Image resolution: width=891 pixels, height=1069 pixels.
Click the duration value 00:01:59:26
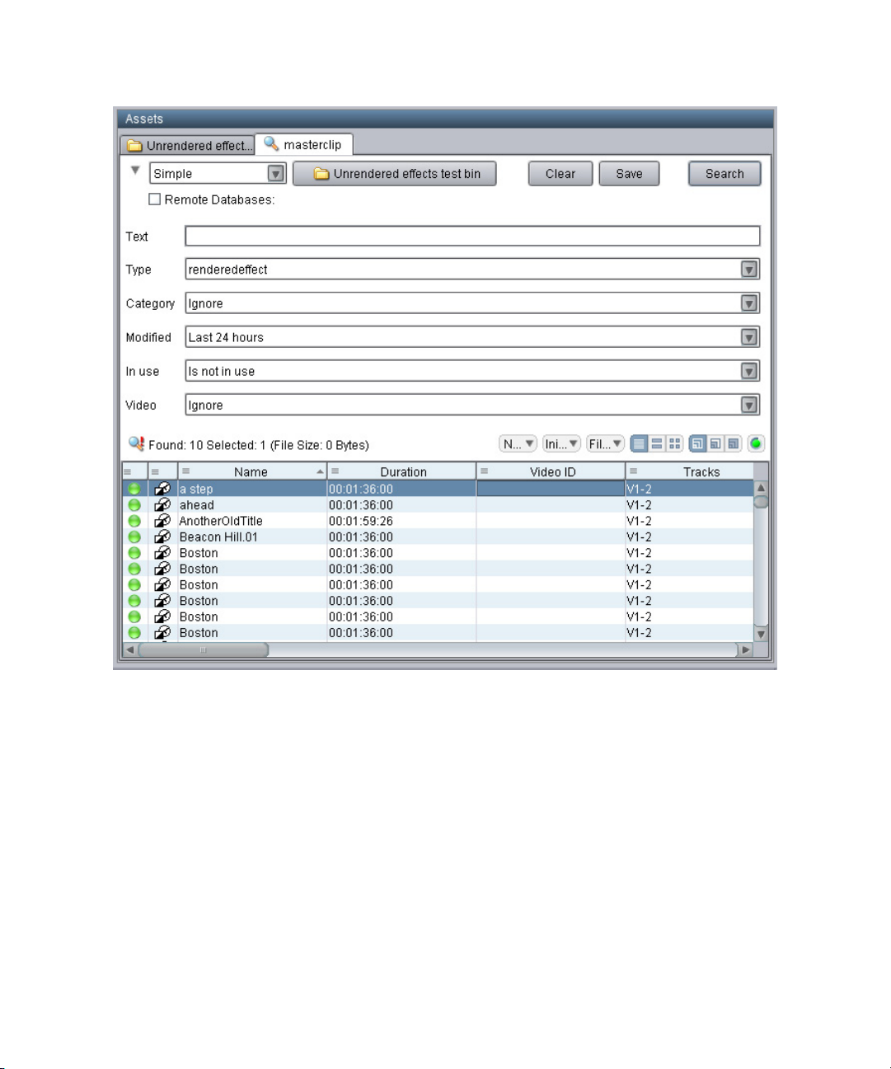tap(361, 521)
